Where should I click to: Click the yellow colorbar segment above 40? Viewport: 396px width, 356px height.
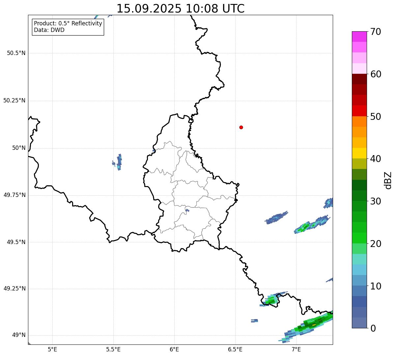(359, 153)
